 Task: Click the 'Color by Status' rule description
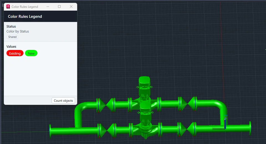tap(18, 31)
